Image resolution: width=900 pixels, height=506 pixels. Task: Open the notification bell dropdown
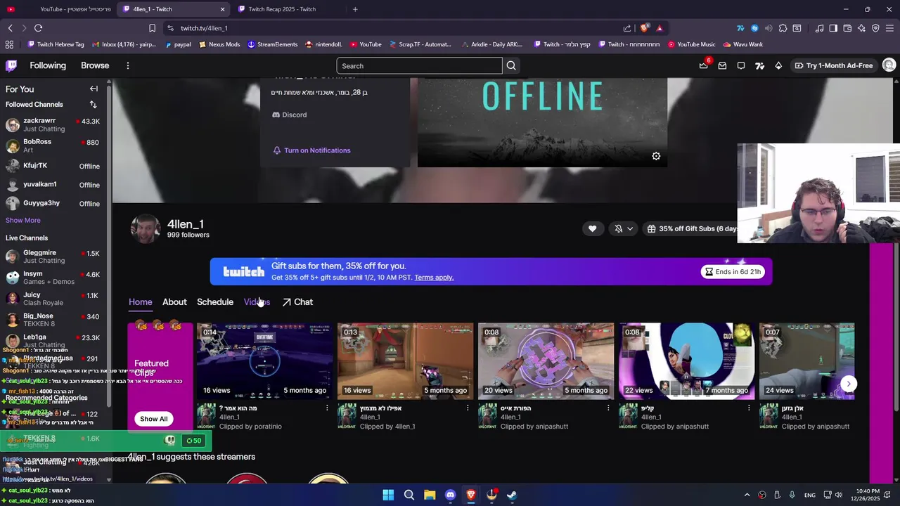pyautogui.click(x=624, y=228)
